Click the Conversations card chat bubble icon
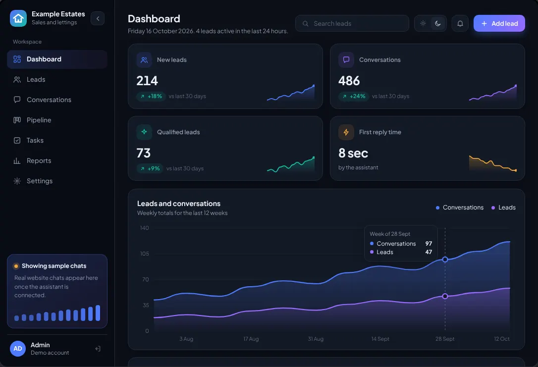Image resolution: width=538 pixels, height=367 pixels. coord(346,59)
